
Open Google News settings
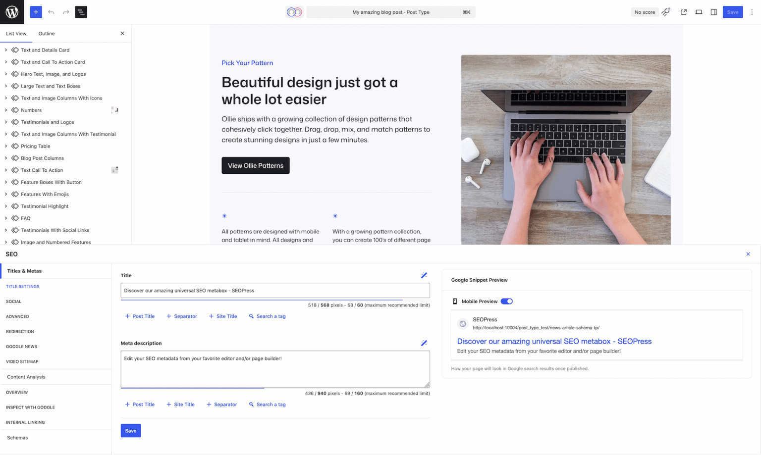point(22,347)
